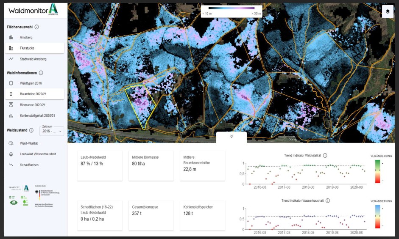Select Flurstücke in the area selection
Viewport: 399px width, 239px height.
click(27, 48)
